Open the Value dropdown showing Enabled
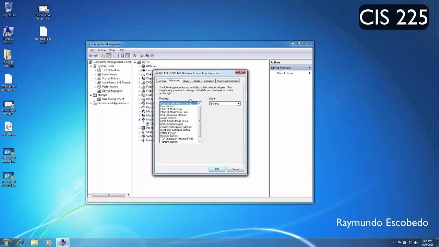The image size is (439, 247). coord(238,104)
